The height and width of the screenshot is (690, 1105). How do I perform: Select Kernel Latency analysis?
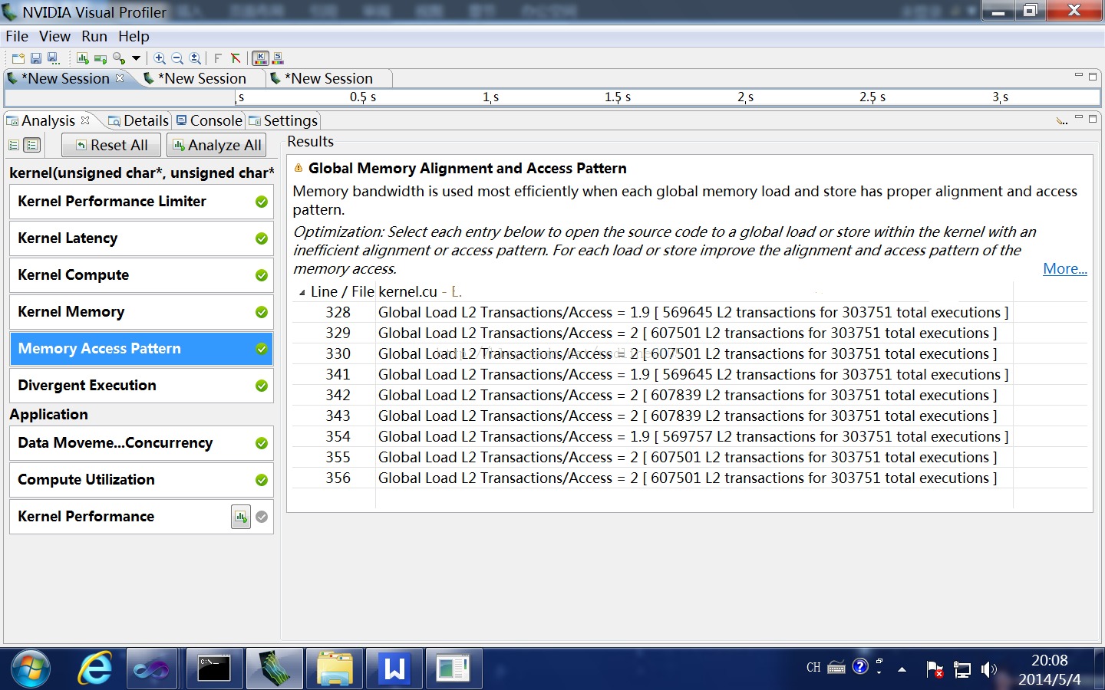[x=141, y=238]
